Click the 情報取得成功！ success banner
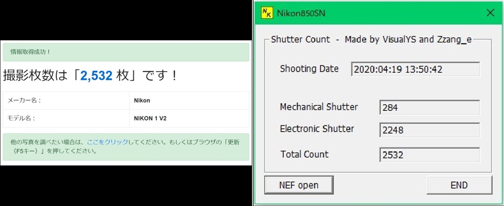This screenshot has width=504, height=206. [x=126, y=52]
